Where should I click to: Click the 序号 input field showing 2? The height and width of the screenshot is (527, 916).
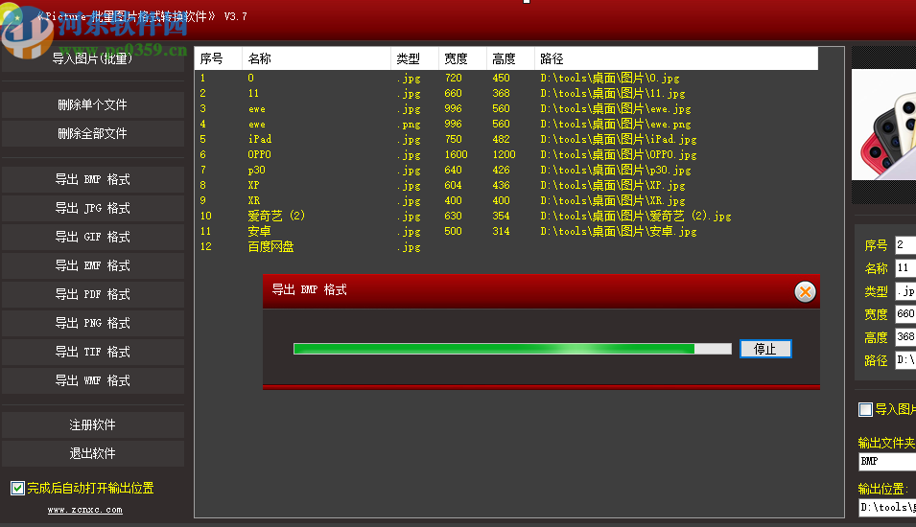905,245
